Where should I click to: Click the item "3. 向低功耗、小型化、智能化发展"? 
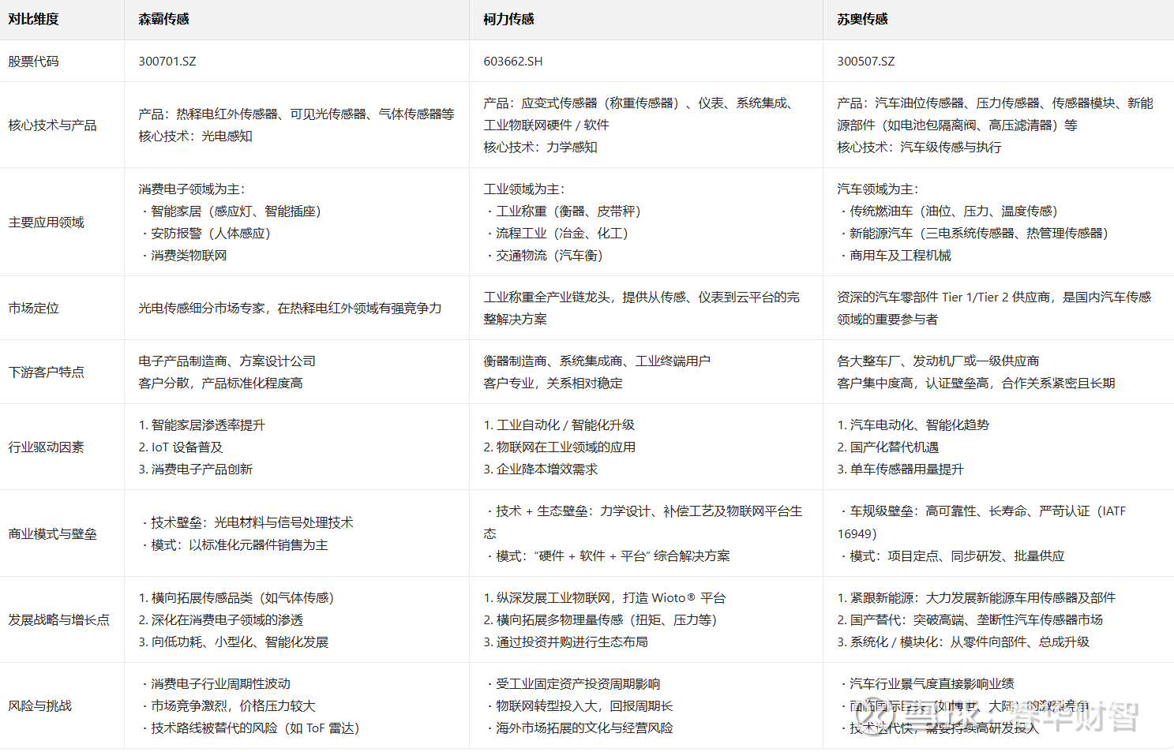point(234,642)
